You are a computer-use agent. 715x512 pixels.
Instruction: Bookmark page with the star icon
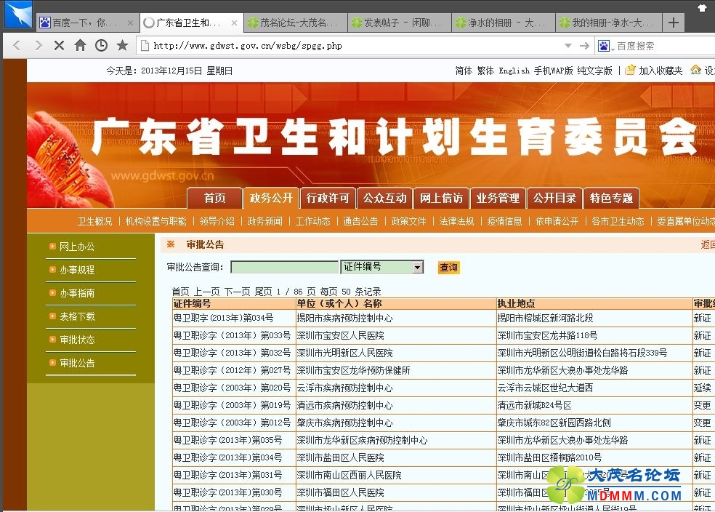tap(122, 45)
